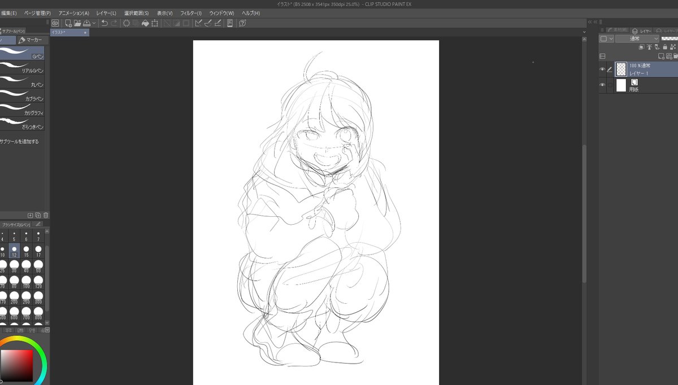Image resolution: width=678 pixels, height=385 pixels.
Task: Toggle Snap to Grid icon
Action: (218, 23)
